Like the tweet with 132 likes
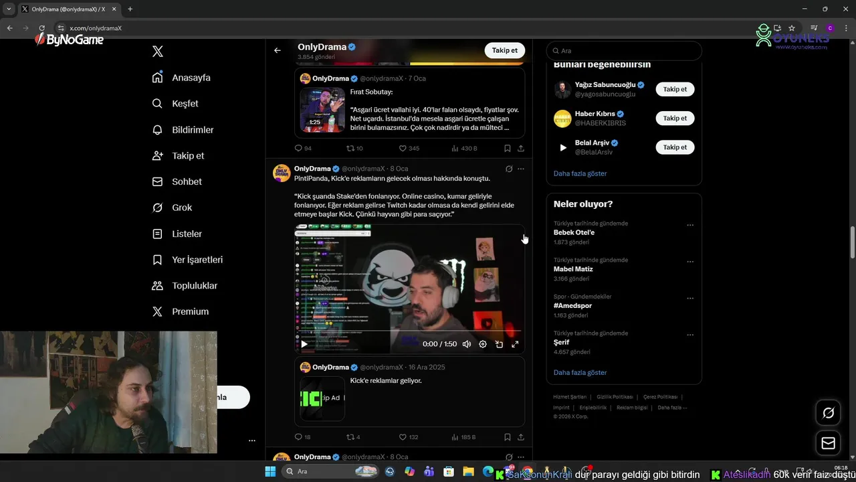Screen dimensions: 856x482 point(403,437)
